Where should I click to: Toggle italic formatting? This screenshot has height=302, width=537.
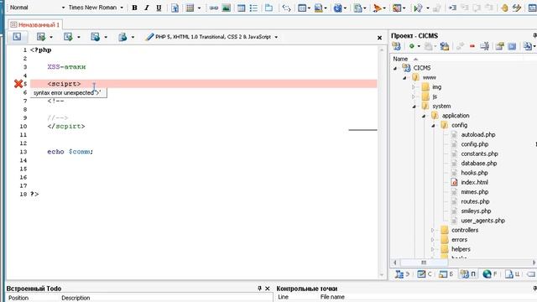click(x=147, y=8)
